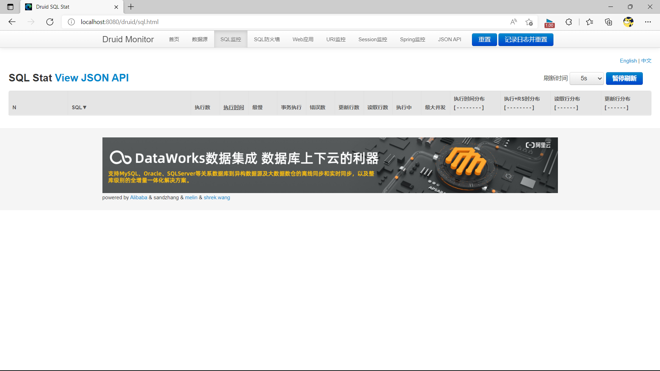
Task: Open Read aloud icon in address bar
Action: (x=514, y=22)
